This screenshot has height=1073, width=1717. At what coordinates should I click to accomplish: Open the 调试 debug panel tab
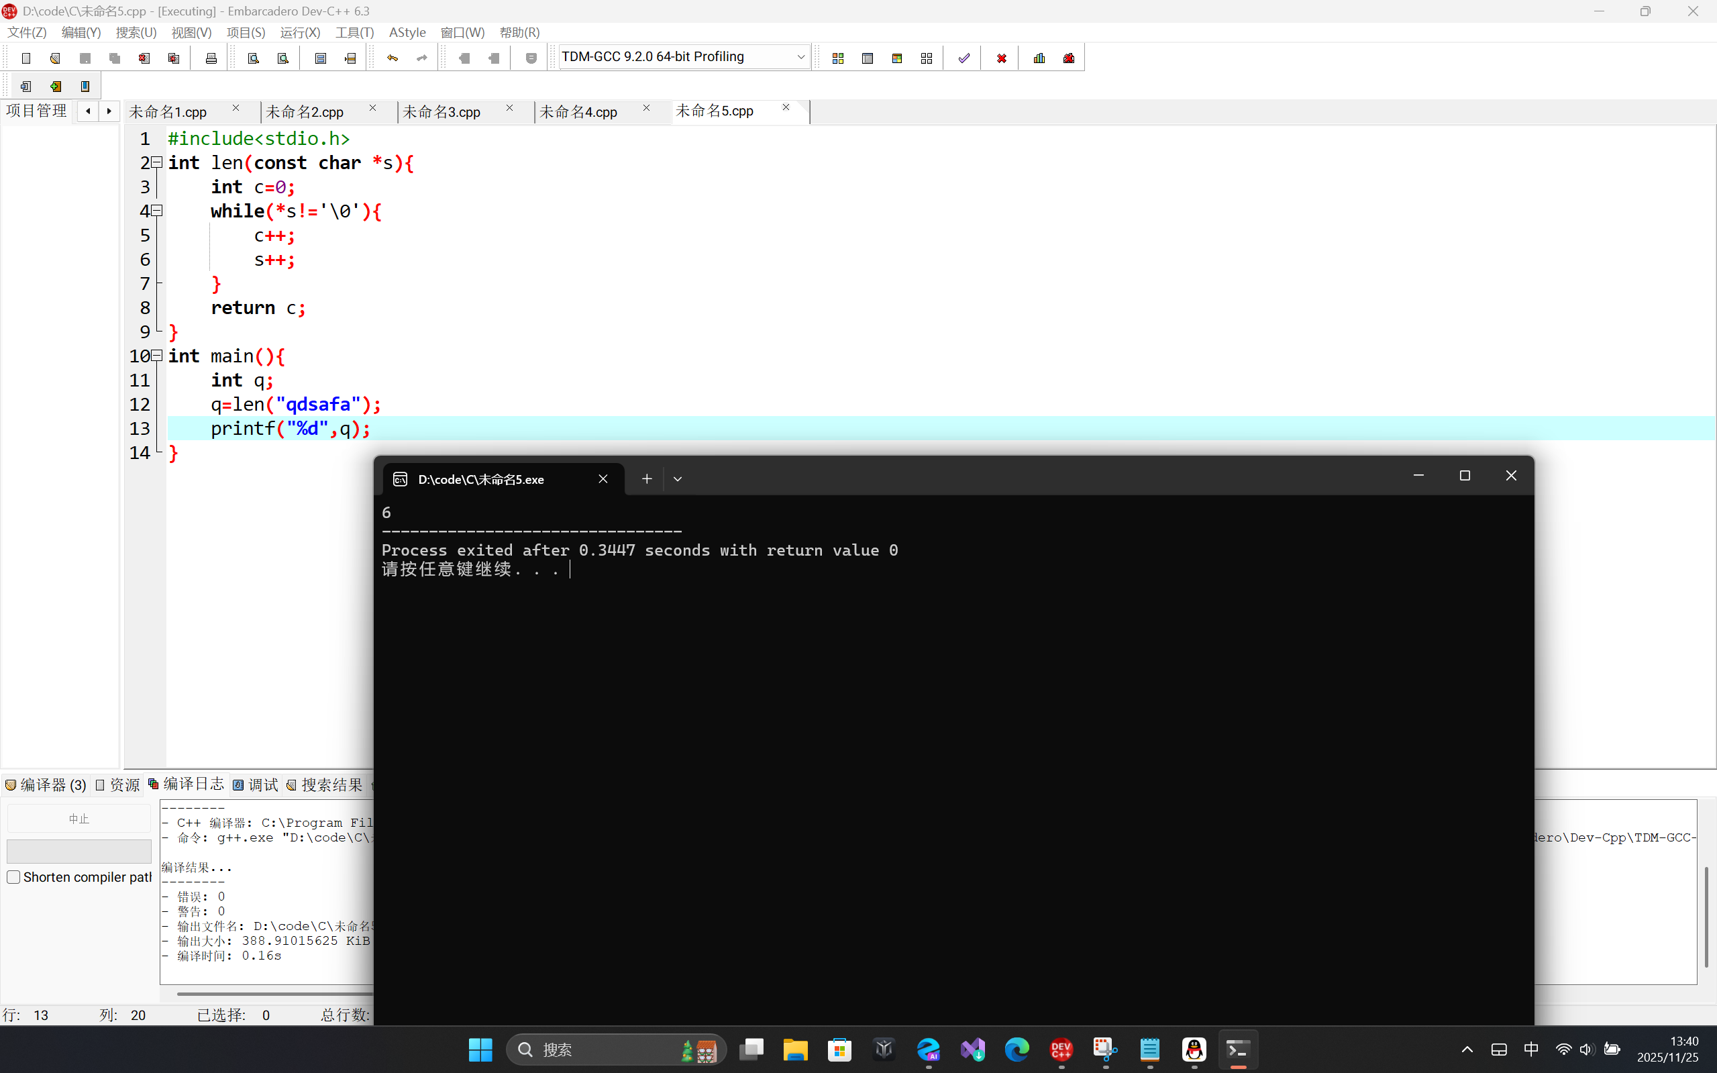coord(256,785)
